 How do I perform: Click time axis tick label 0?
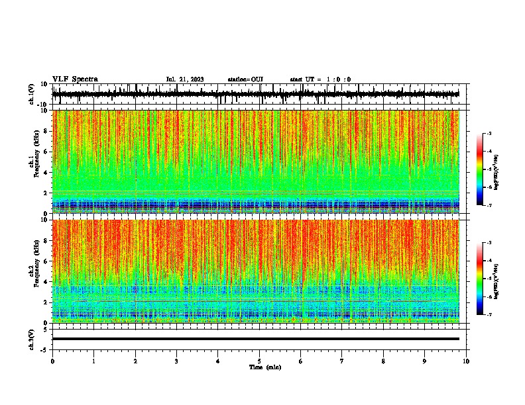(x=52, y=361)
